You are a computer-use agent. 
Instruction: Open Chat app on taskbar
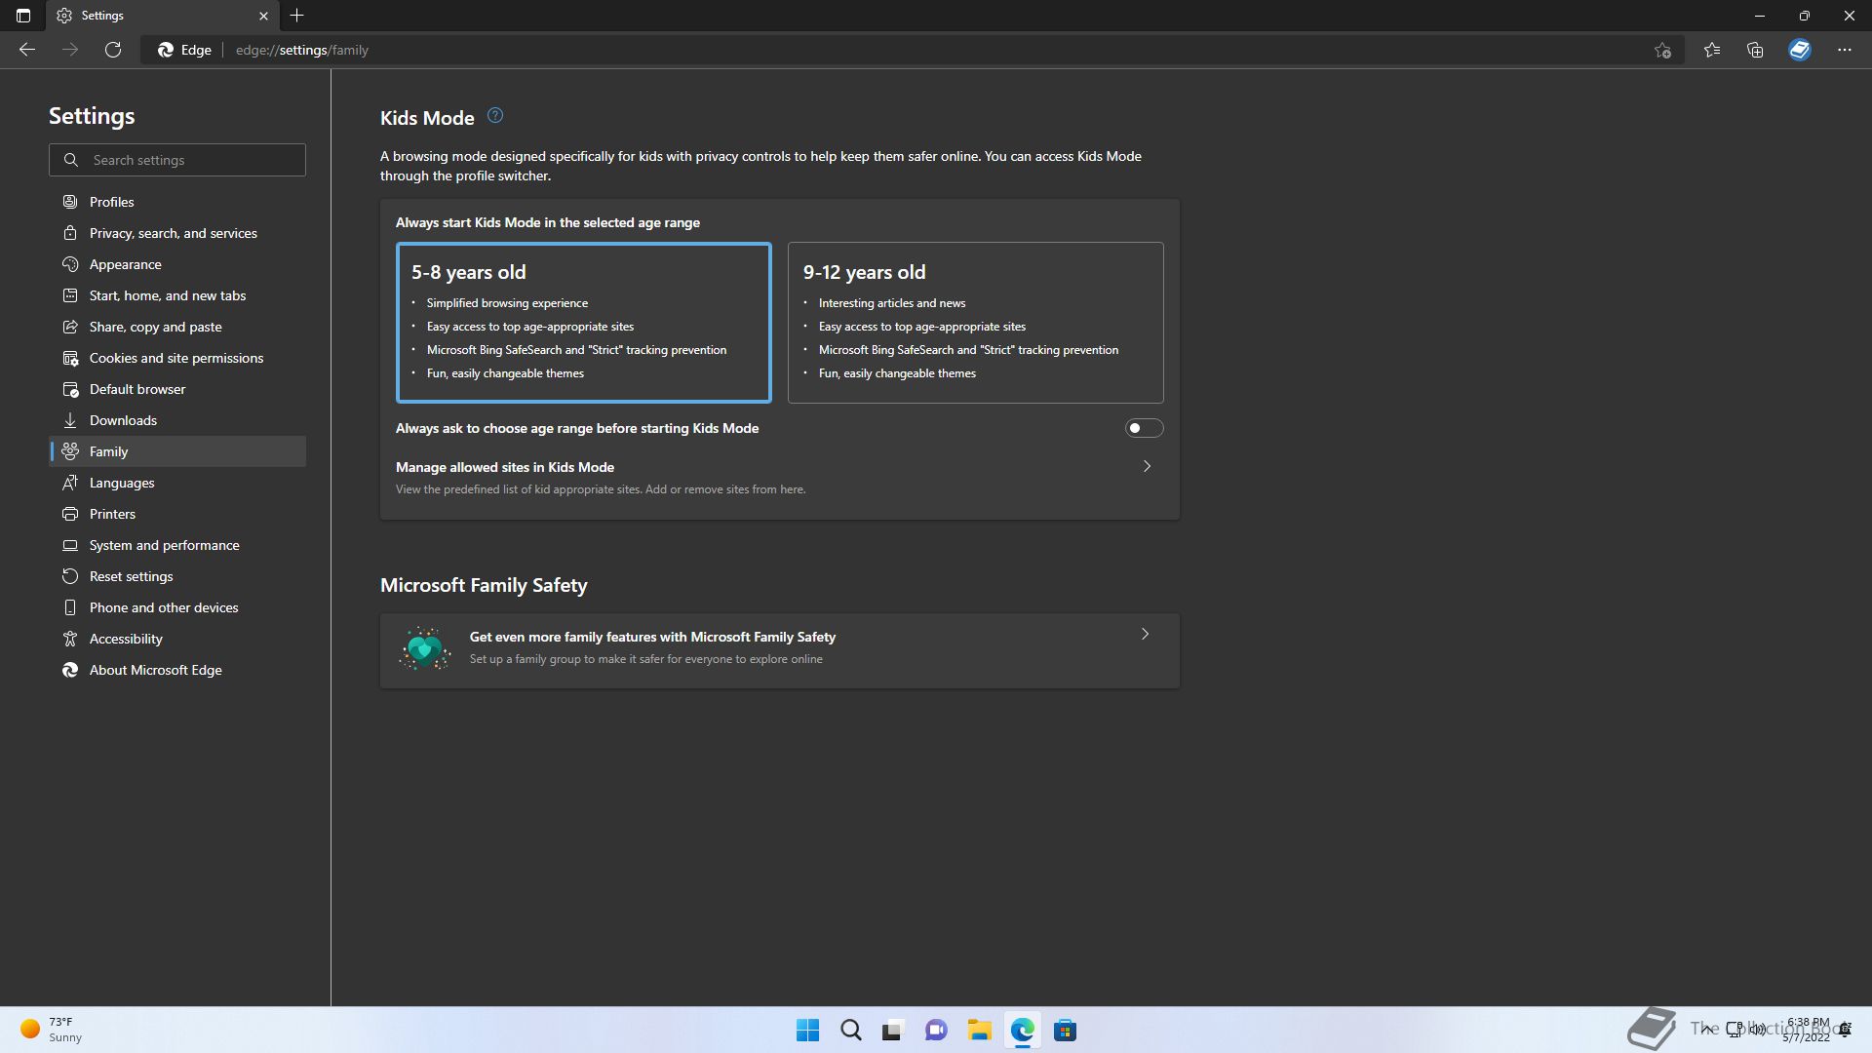(936, 1031)
